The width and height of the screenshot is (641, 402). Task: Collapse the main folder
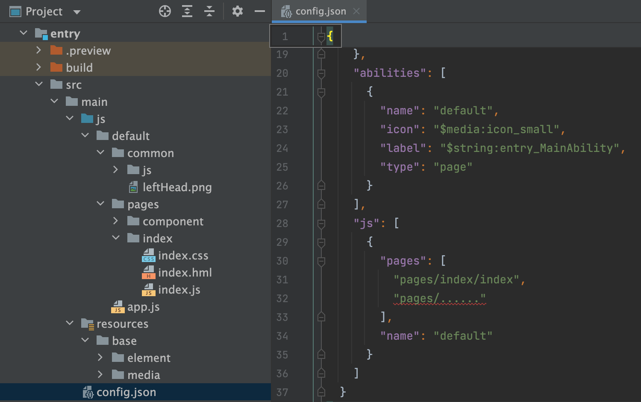[54, 101]
